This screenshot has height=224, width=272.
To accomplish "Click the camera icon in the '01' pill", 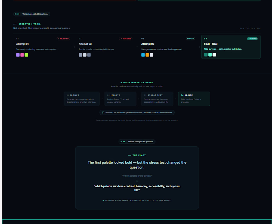I will (x=16, y=14).
